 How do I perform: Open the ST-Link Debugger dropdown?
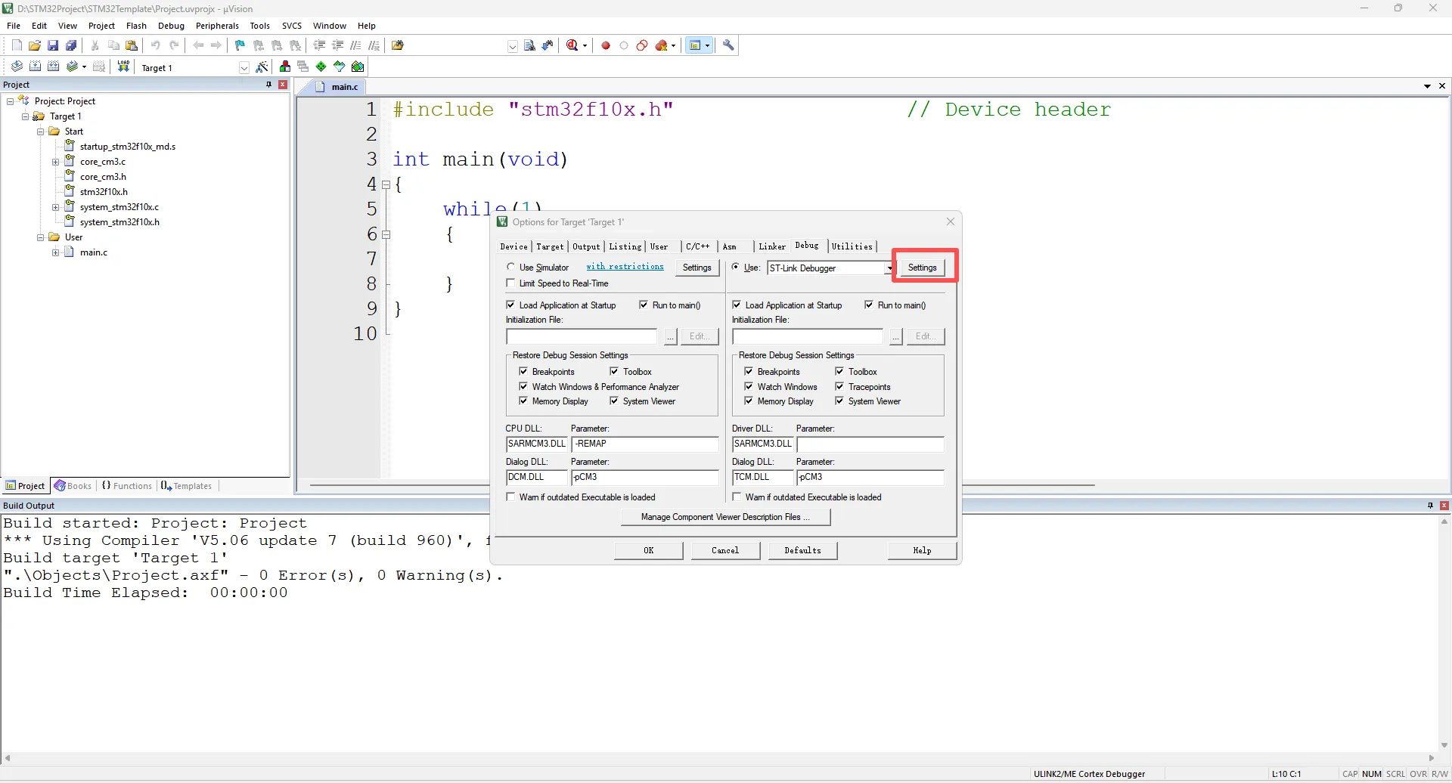[x=889, y=268]
